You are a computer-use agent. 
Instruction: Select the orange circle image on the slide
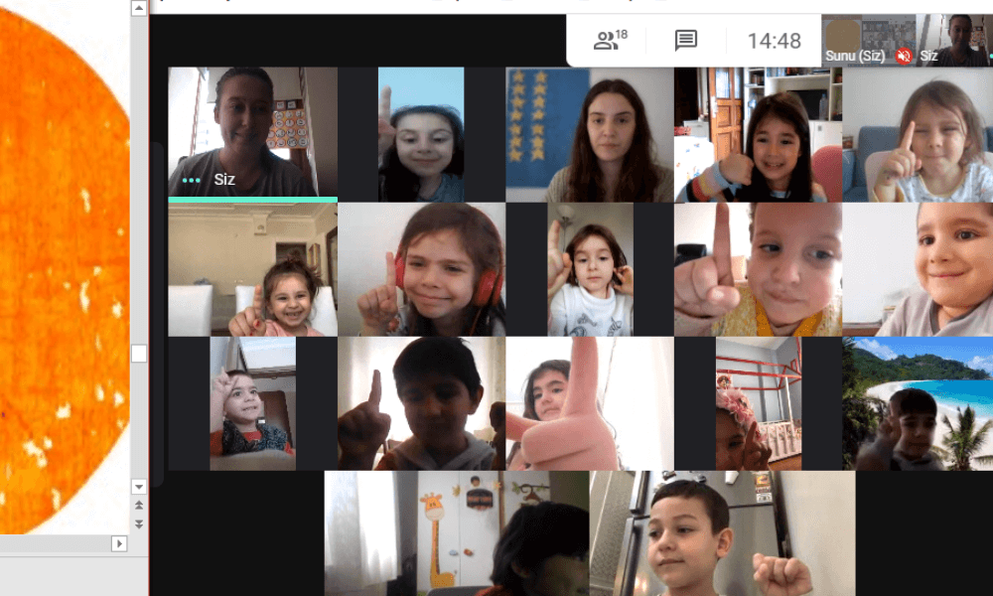tap(64, 270)
